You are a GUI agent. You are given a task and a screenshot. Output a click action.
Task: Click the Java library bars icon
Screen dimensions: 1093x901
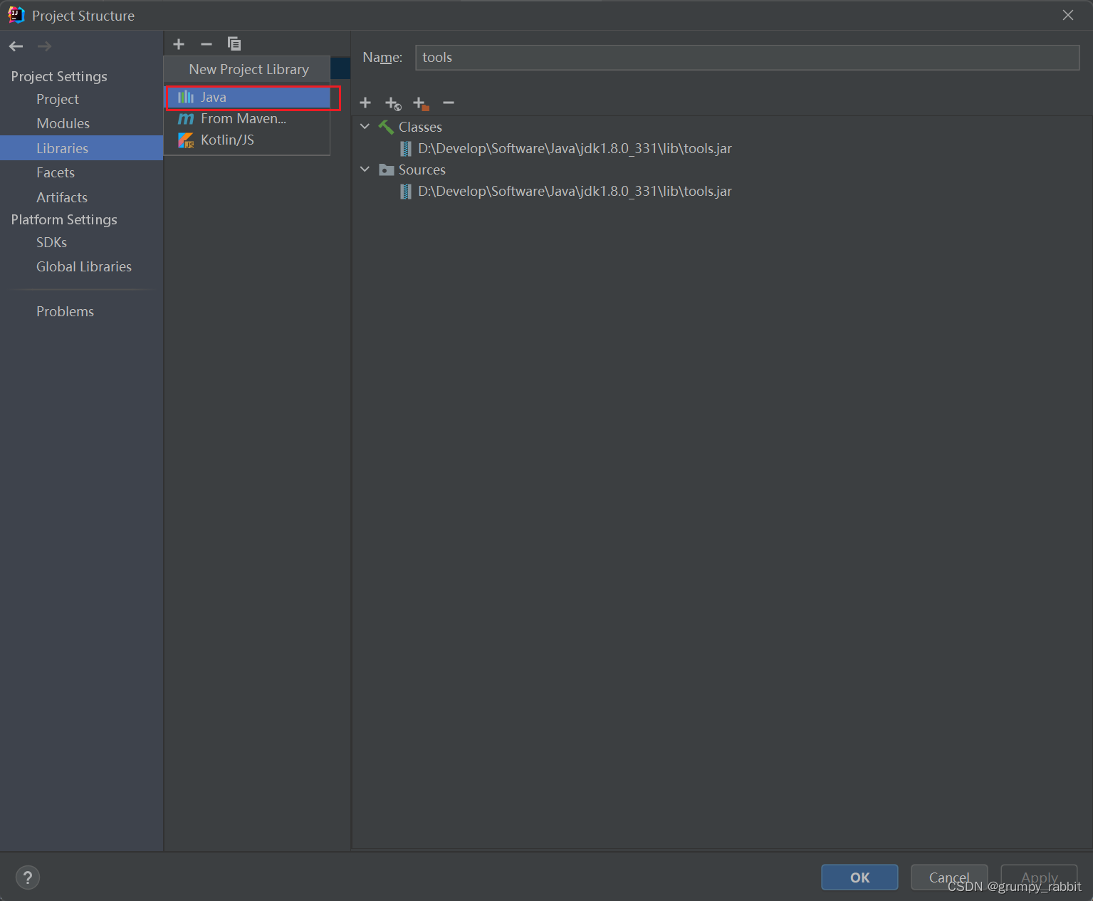(x=186, y=97)
